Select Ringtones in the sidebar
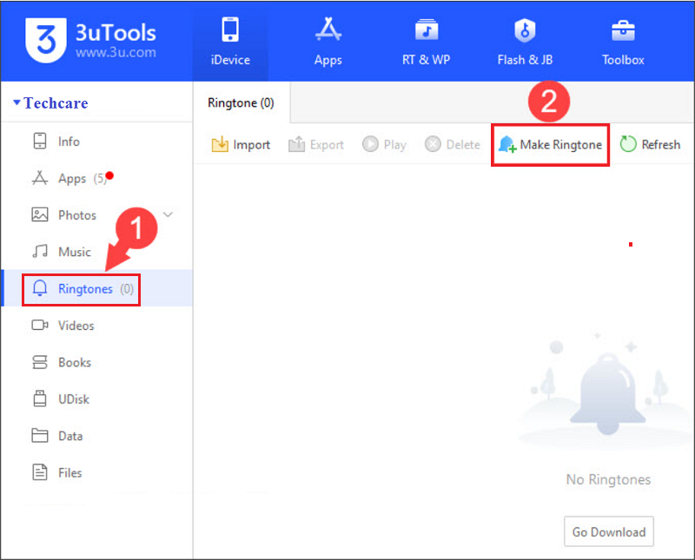Image resolution: width=695 pixels, height=560 pixels. coord(84,289)
